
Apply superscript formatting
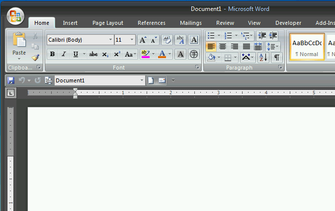tap(117, 54)
